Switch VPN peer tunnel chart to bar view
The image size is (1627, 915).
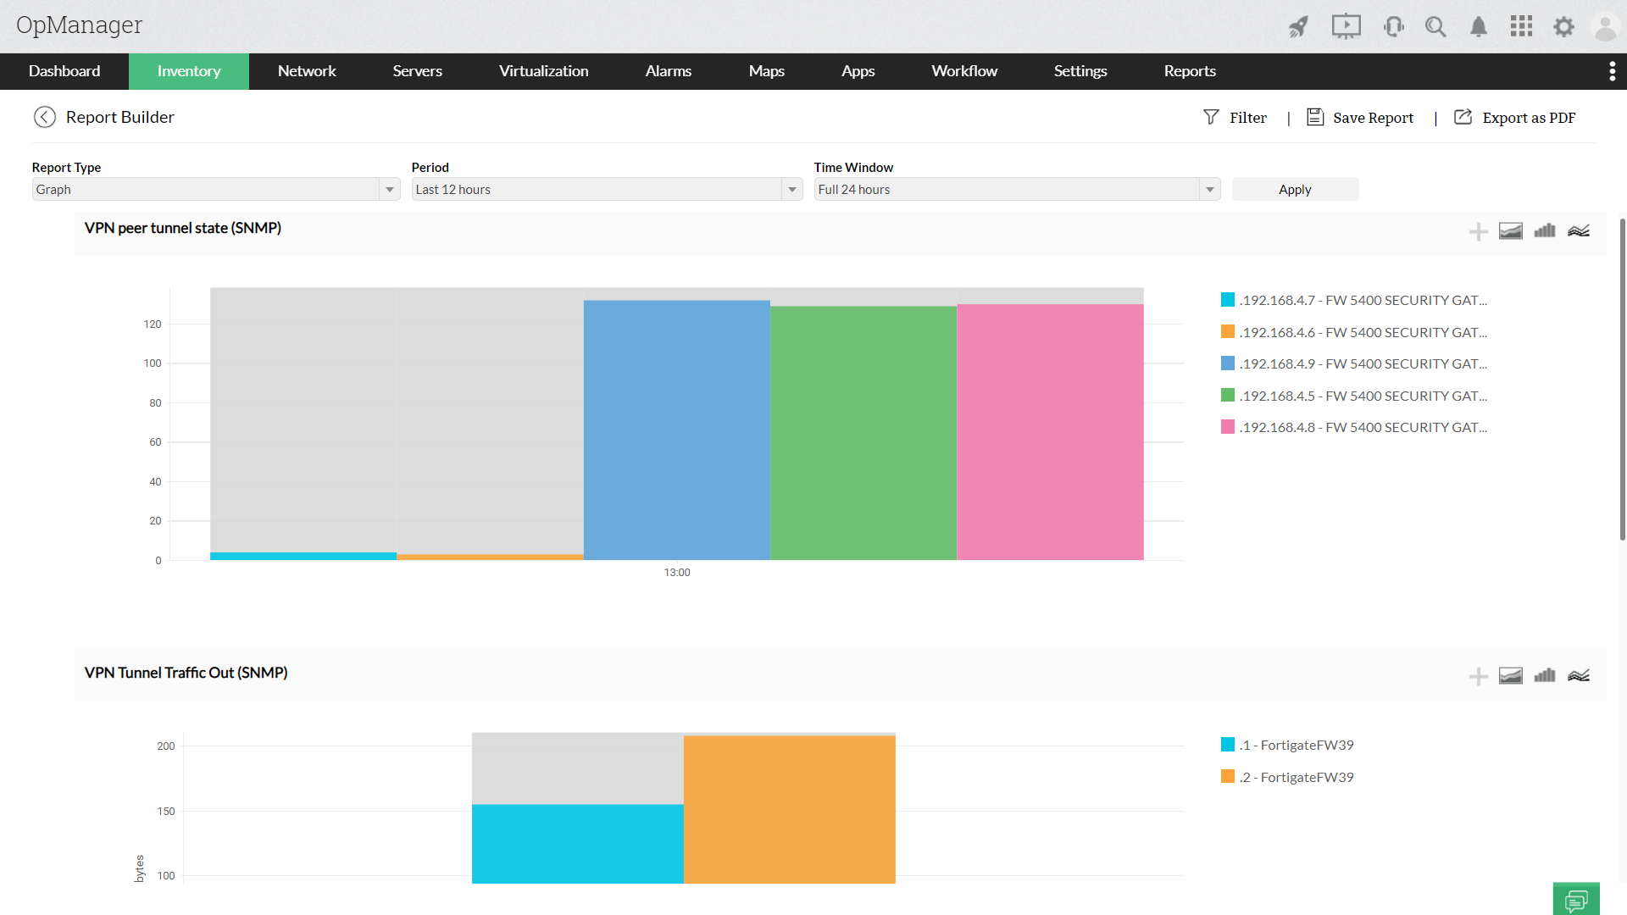pyautogui.click(x=1544, y=231)
